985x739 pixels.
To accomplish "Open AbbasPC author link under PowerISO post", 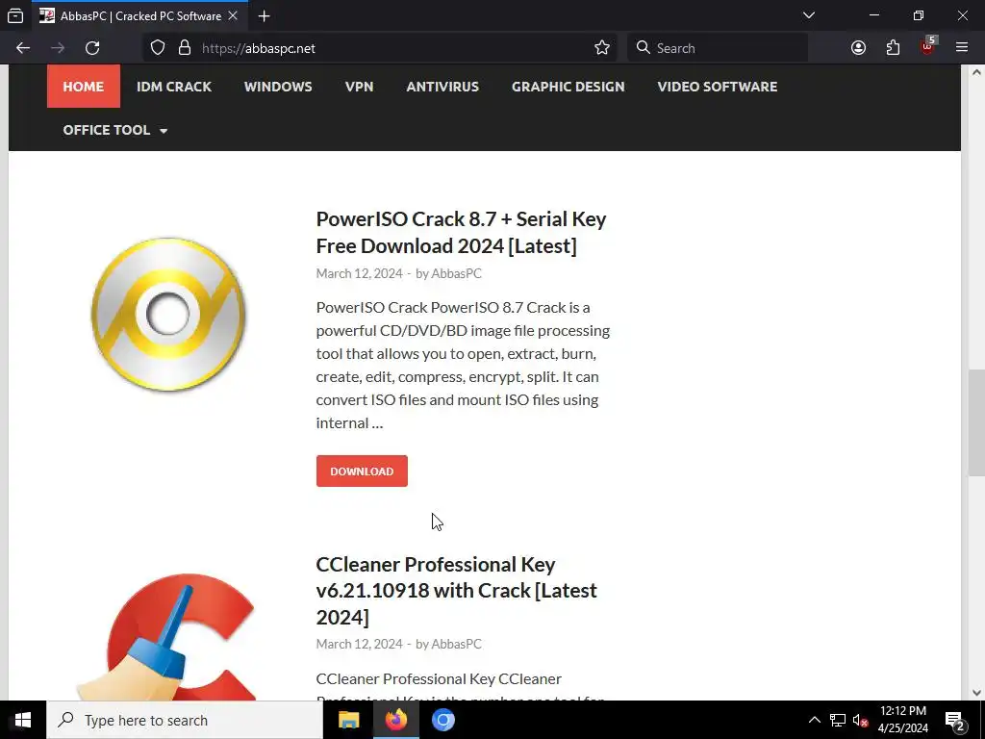I will click(456, 273).
